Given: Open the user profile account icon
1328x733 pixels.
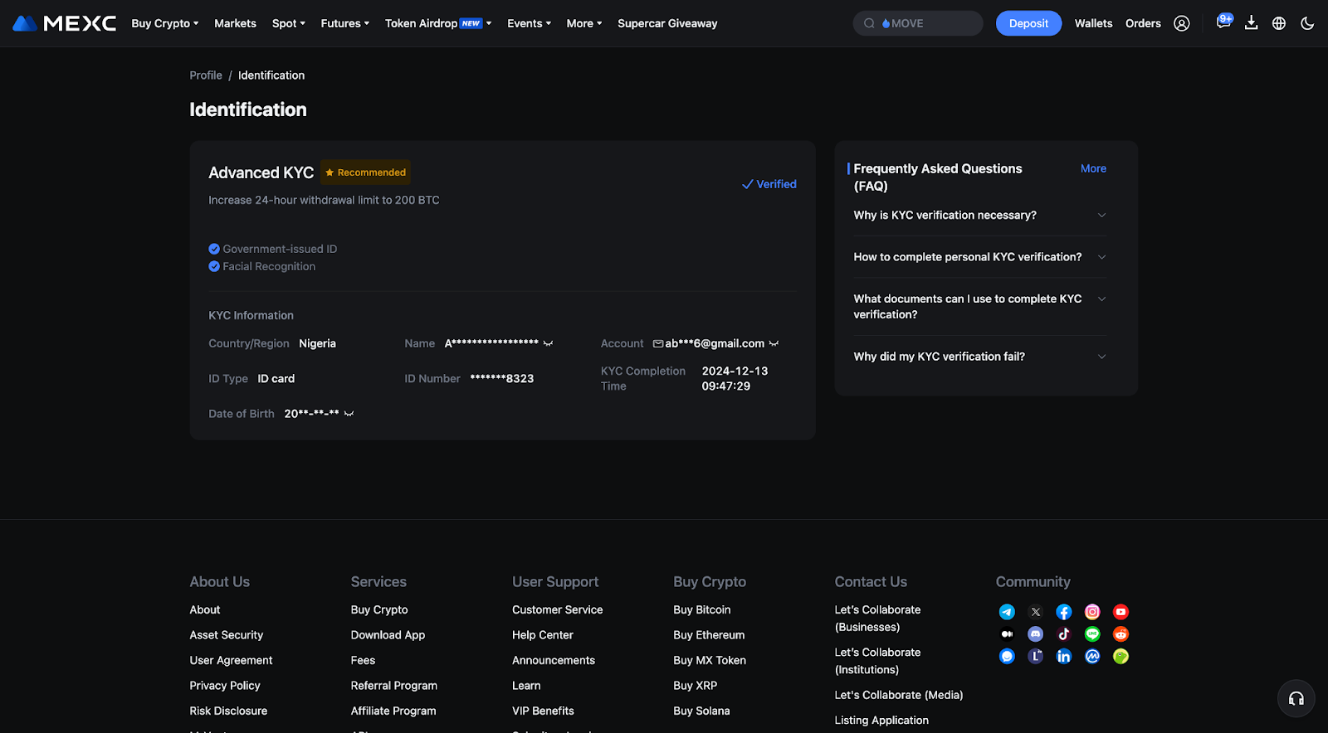Looking at the screenshot, I should pyautogui.click(x=1181, y=23).
